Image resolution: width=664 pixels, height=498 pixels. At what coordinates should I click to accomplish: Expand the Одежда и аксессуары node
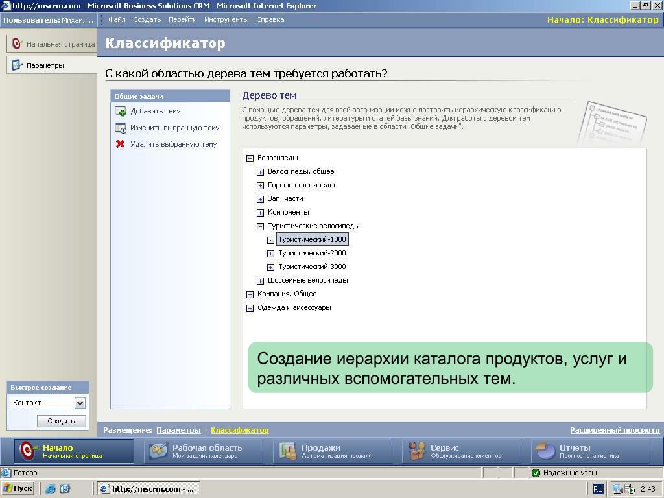pos(250,308)
